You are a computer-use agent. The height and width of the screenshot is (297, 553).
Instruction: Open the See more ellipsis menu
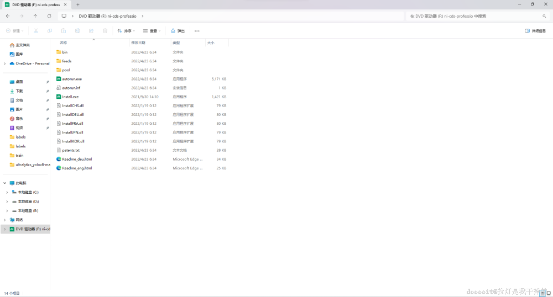pyautogui.click(x=197, y=31)
